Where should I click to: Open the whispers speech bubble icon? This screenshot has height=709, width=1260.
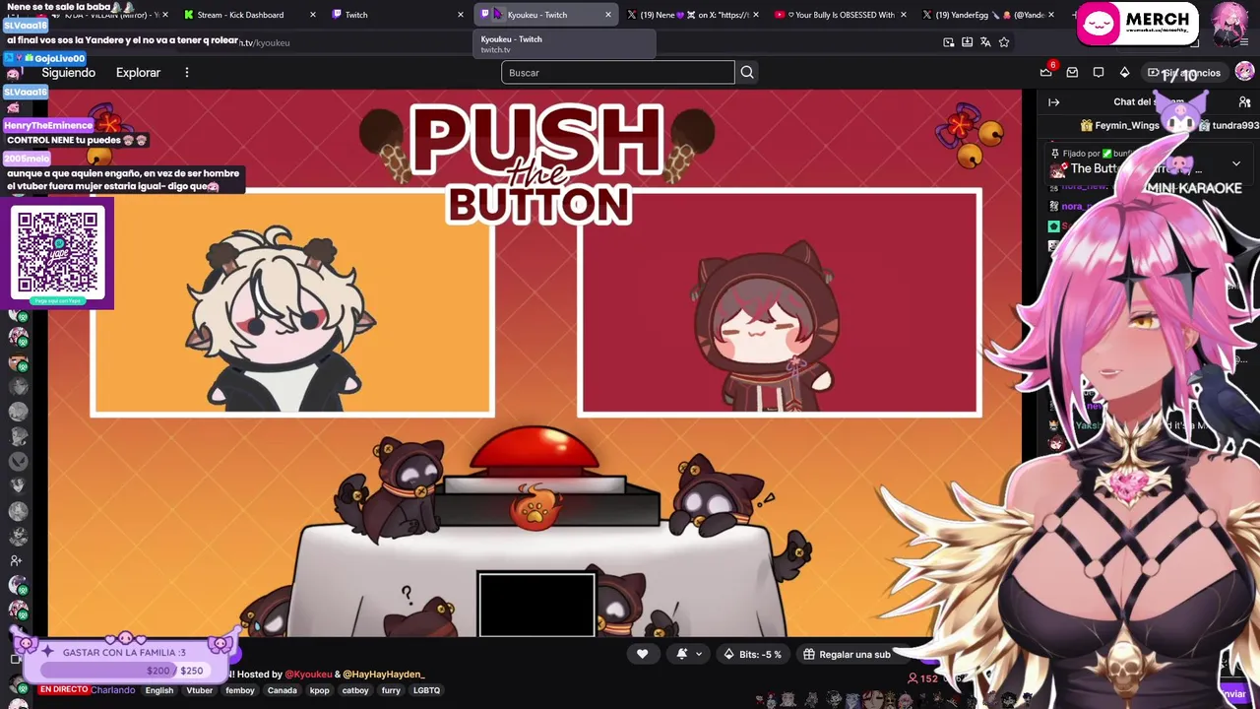pyautogui.click(x=1099, y=72)
